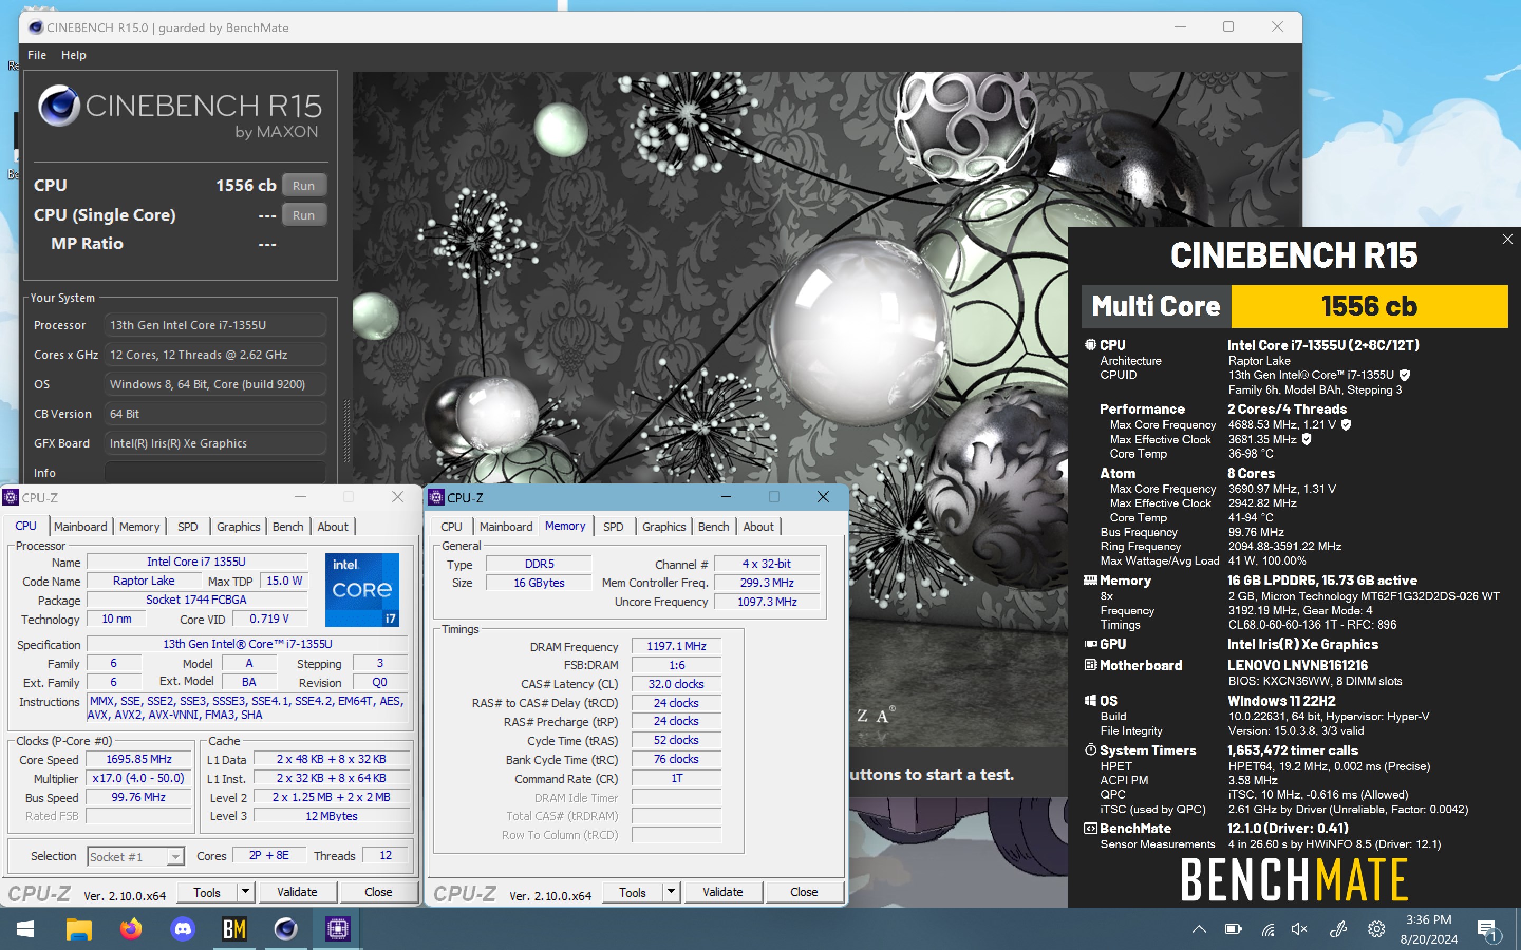Select About tab in right CPU-Z window
Image resolution: width=1521 pixels, height=950 pixels.
(x=758, y=527)
